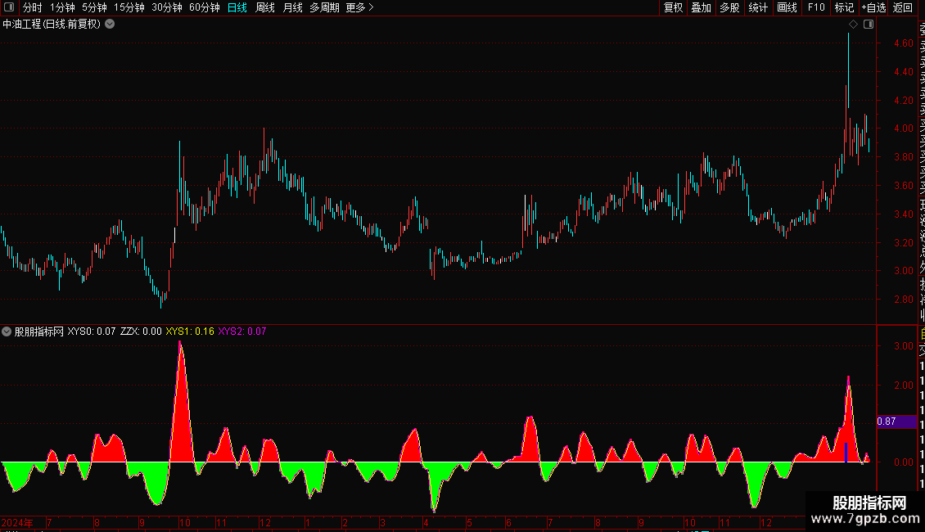Click the 叠加 overlay button
925x532 pixels.
(x=702, y=7)
